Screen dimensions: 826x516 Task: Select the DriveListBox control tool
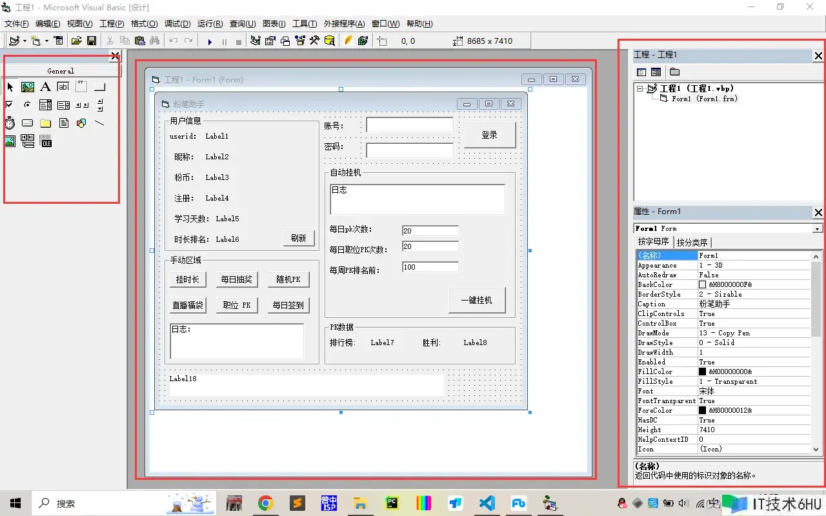28,123
